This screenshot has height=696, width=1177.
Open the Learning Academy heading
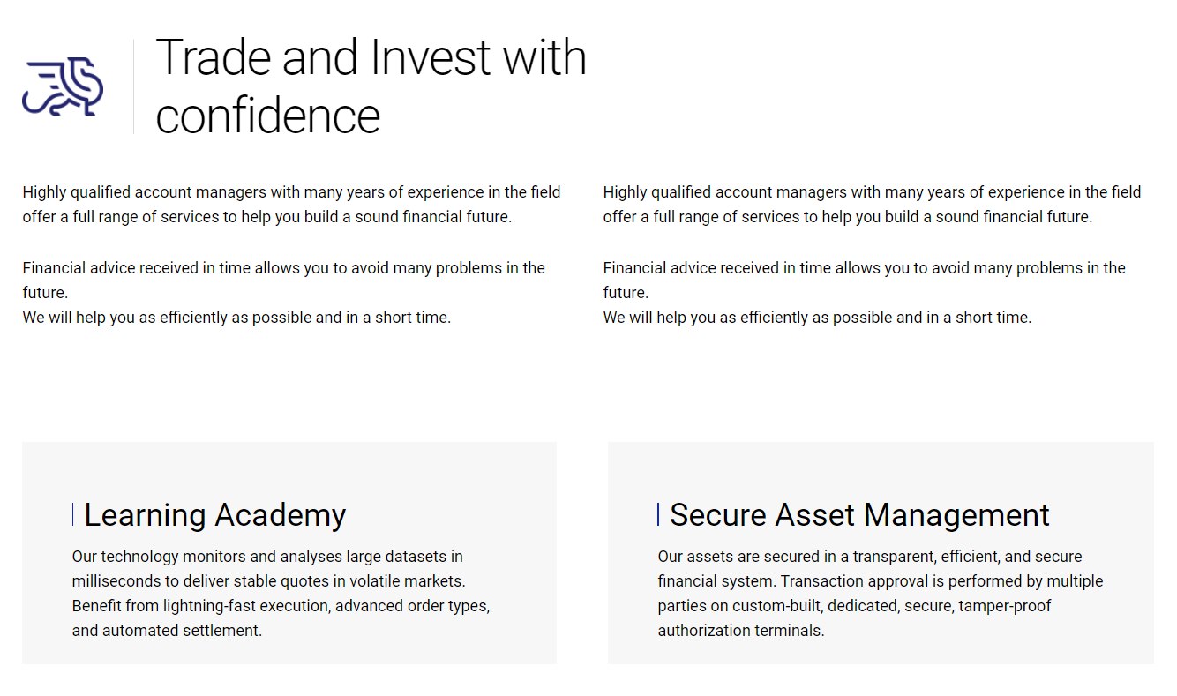click(x=214, y=514)
